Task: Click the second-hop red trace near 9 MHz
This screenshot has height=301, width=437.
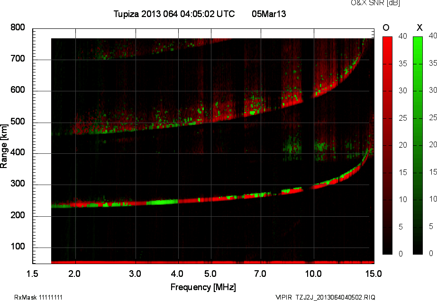Action: pyautogui.click(x=292, y=103)
